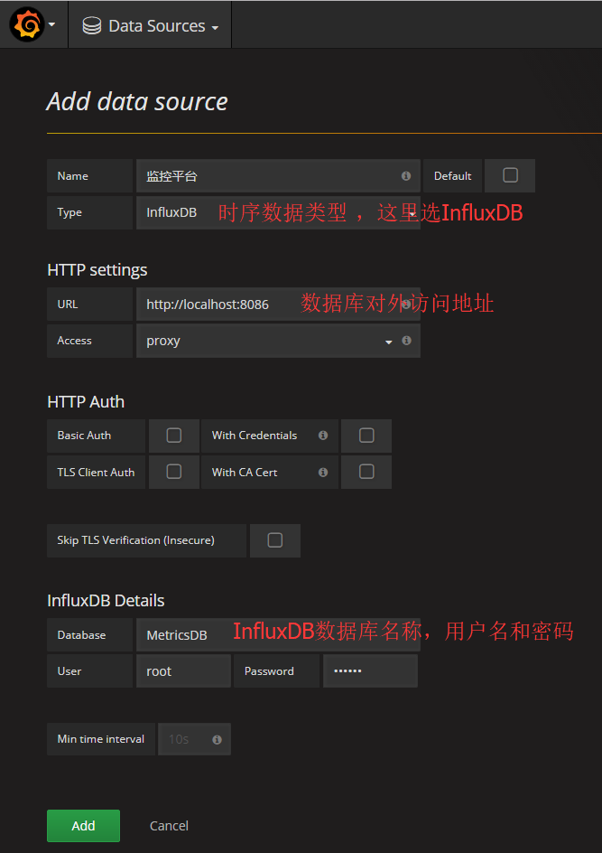Enable Skip TLS Verification checkbox
Screen dimensions: 602x853
[275, 540]
